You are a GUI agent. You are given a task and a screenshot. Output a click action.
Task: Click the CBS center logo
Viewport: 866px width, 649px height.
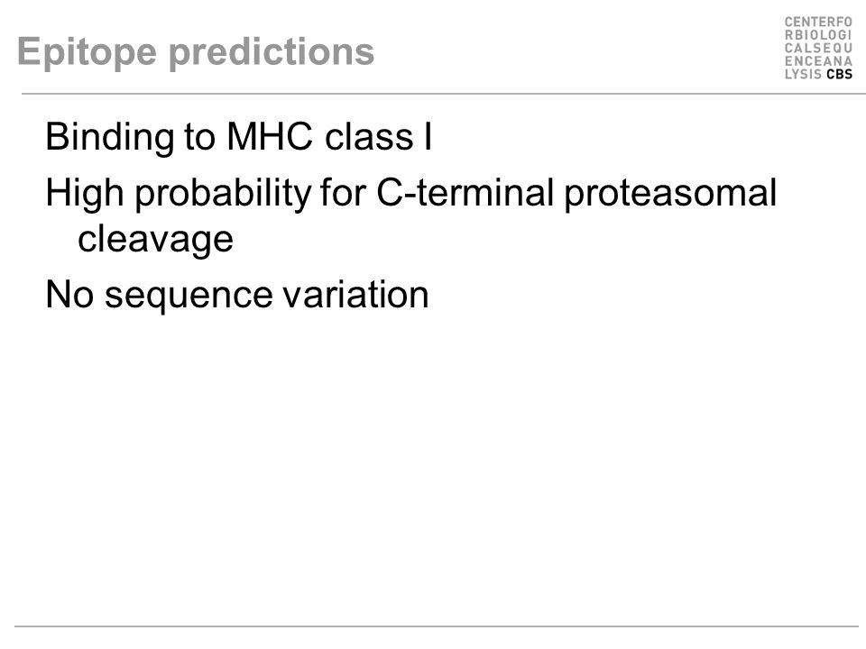point(818,48)
